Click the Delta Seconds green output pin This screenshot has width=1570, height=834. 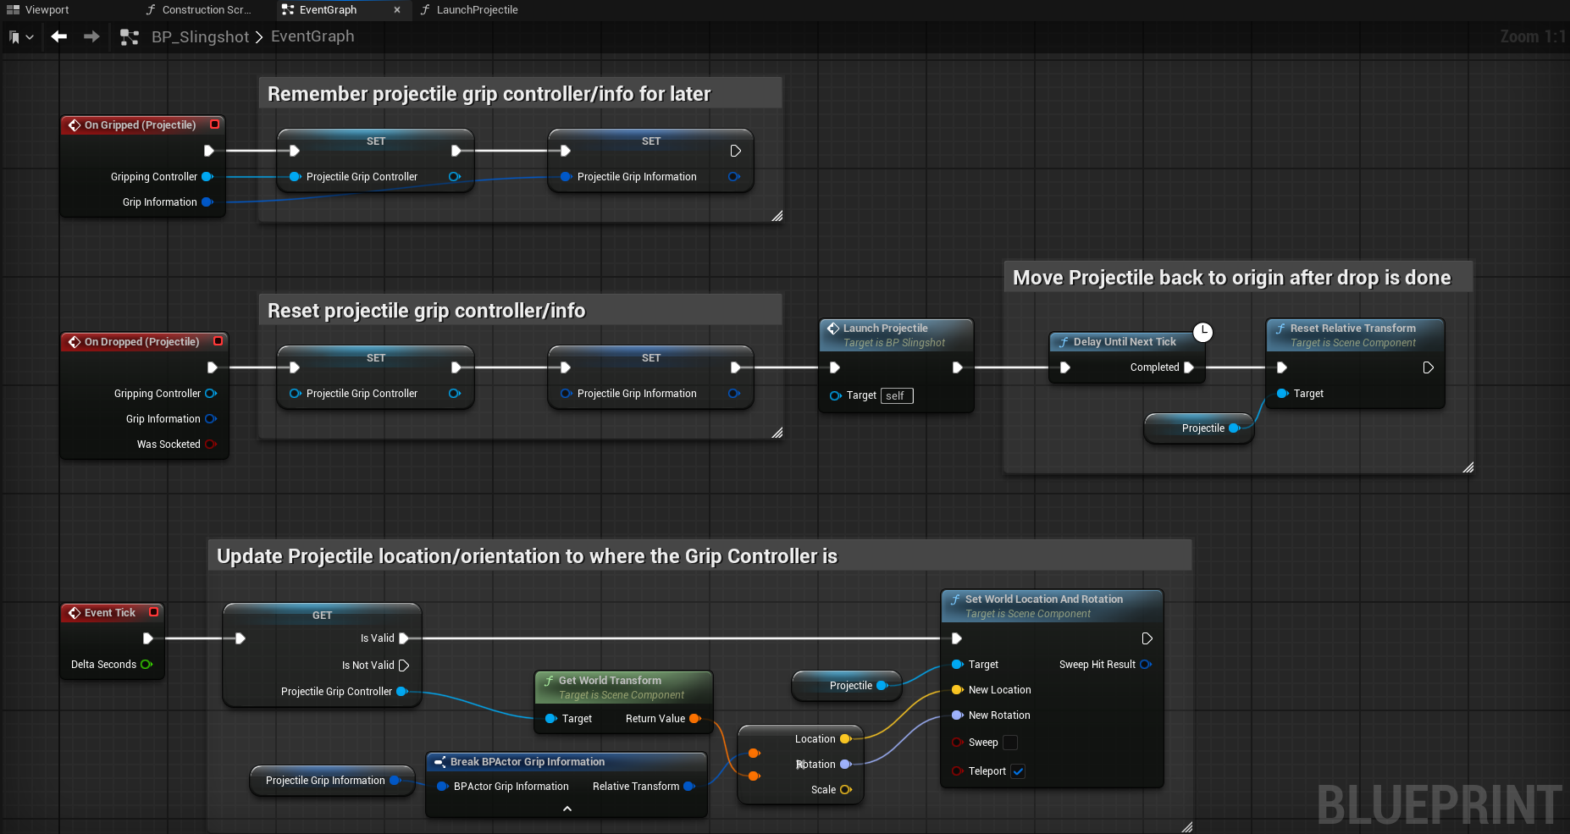[146, 665]
